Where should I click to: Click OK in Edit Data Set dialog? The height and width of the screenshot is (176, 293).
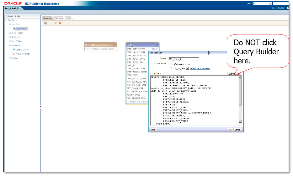pyautogui.click(x=230, y=130)
